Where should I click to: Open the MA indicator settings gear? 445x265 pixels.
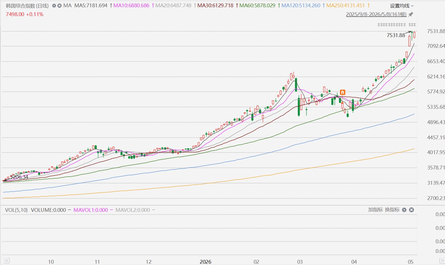point(54,6)
